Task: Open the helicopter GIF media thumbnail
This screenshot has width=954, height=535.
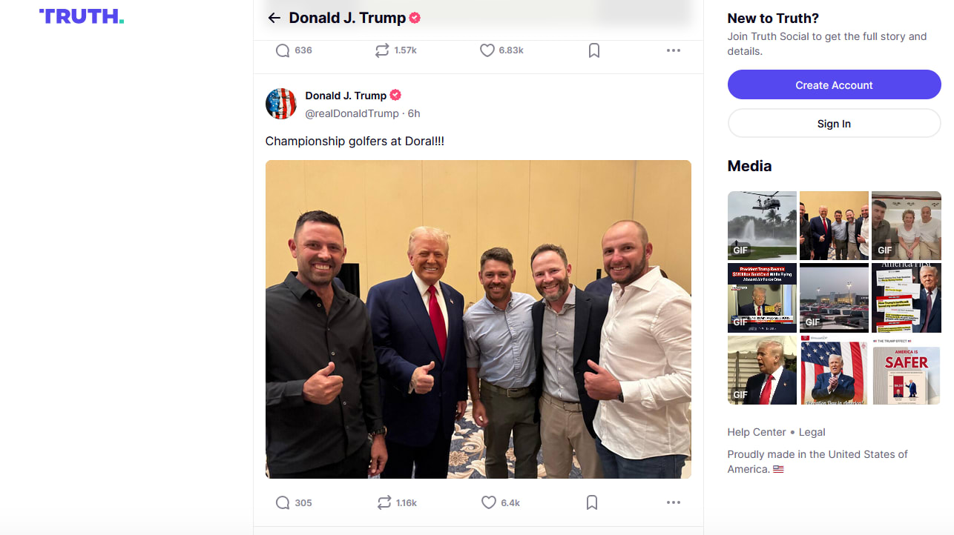Action: 762,225
